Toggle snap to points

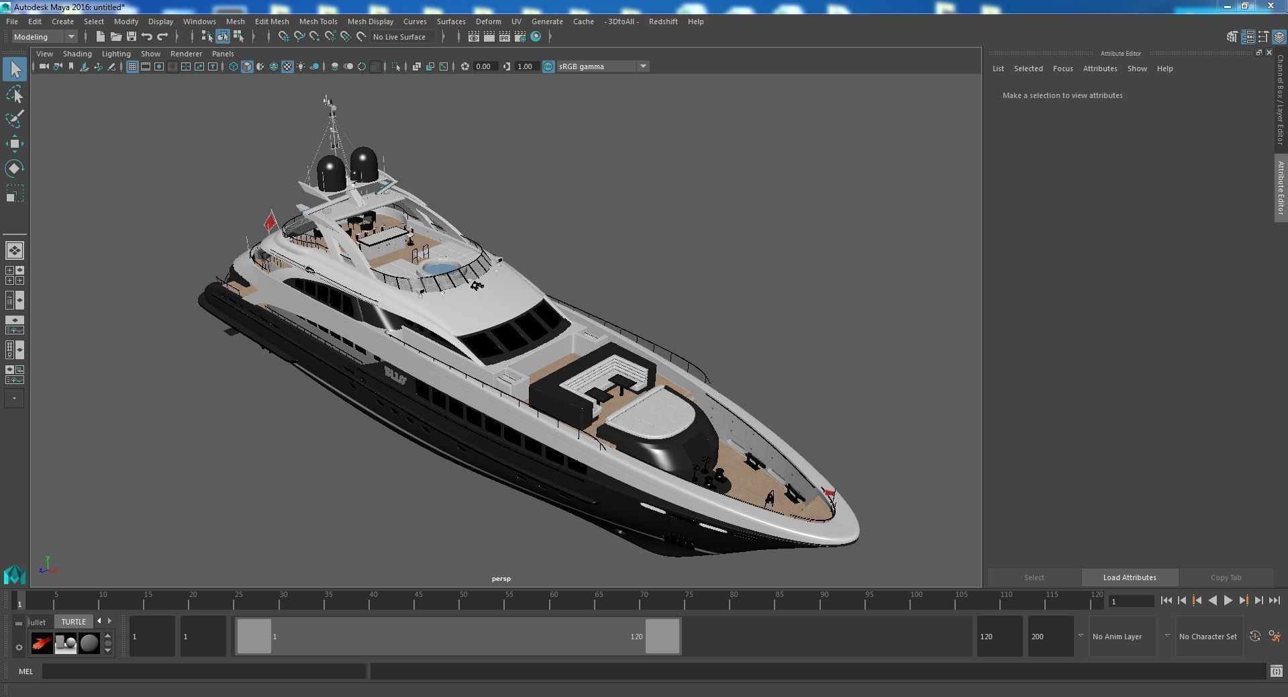(315, 36)
